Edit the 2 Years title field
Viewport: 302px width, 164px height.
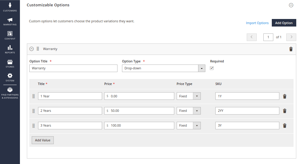pos(70,111)
